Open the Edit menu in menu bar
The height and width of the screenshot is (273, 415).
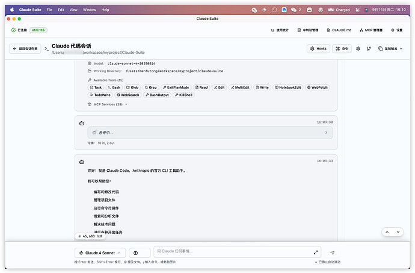(61, 10)
